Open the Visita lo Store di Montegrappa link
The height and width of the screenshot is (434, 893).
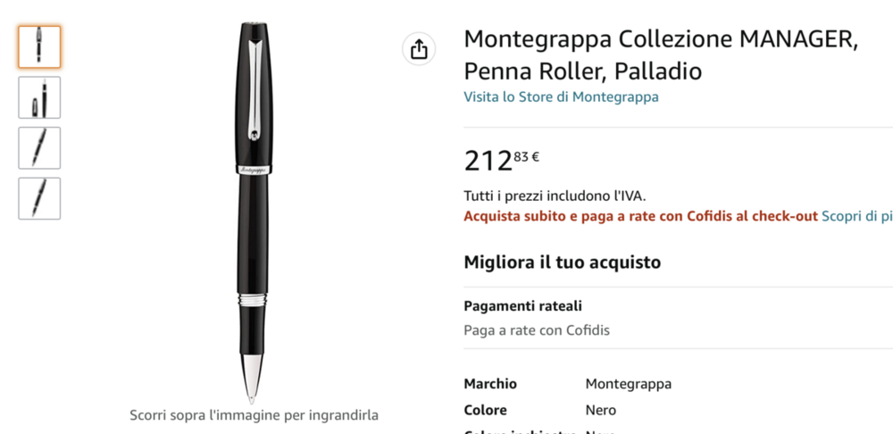pos(561,96)
